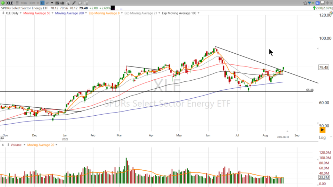Select the pencil drawing tools icon
The height and width of the screenshot is (187, 333).
(x=74, y=3)
